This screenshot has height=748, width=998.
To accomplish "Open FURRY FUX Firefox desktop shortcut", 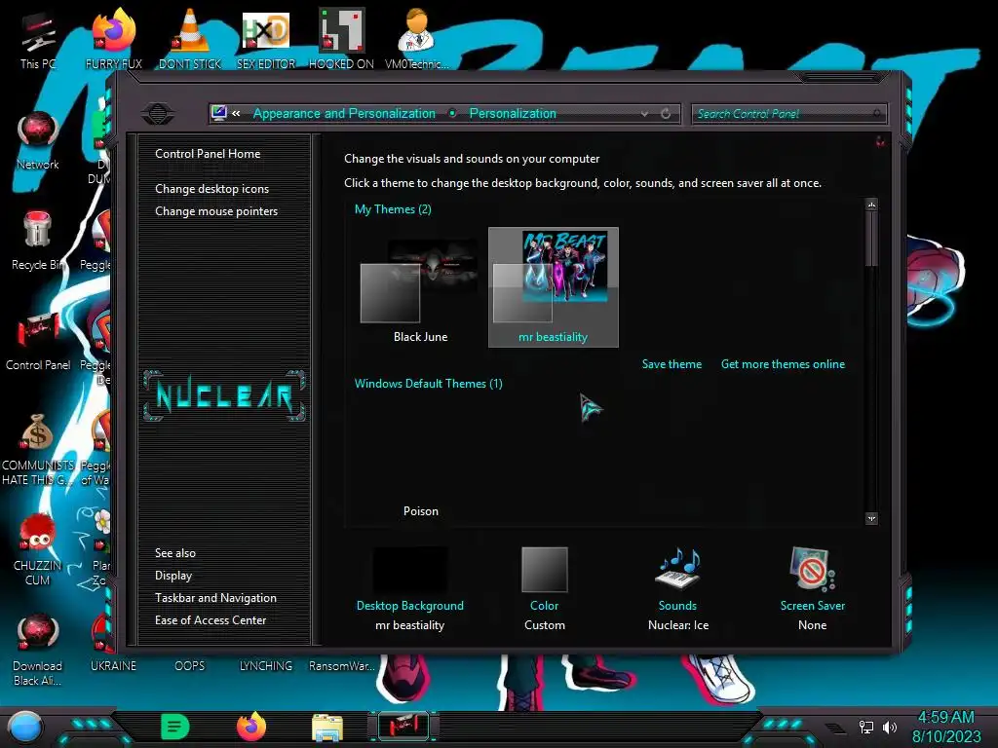I will (x=114, y=39).
